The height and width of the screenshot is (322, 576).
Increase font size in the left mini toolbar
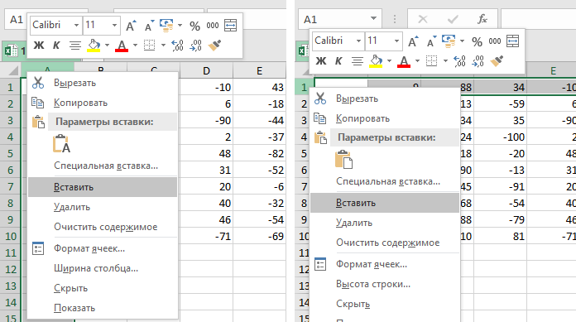tap(131, 26)
